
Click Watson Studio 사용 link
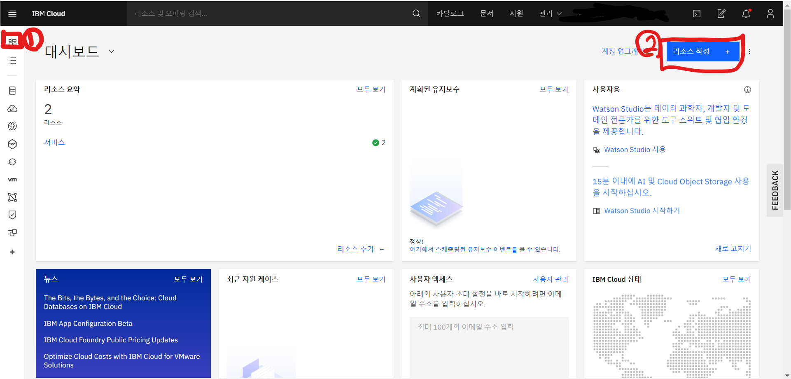635,150
